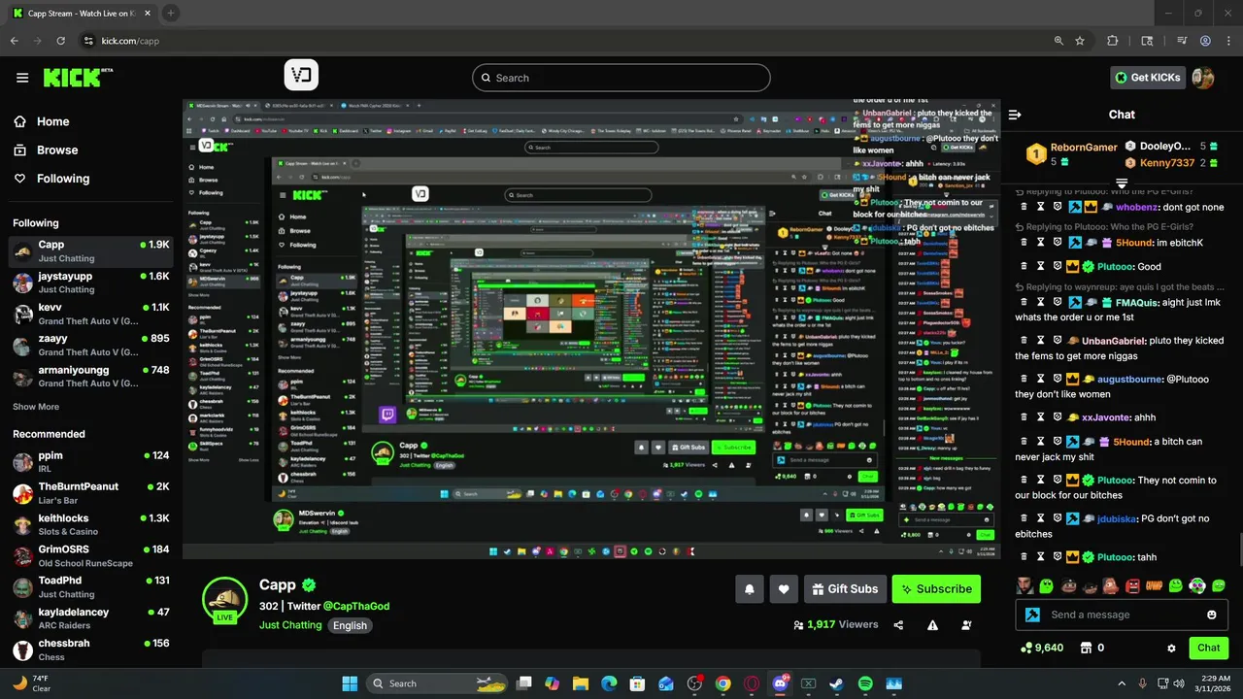Open kevv channel in Following list
1243x699 pixels.
tap(91, 314)
